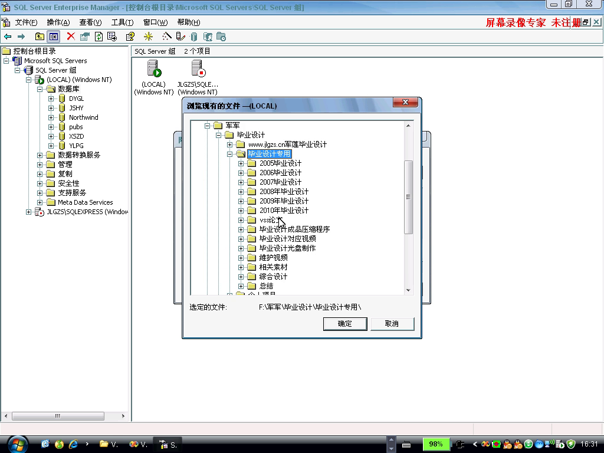This screenshot has height=453, width=604.
Task: Go up one level with folder icon
Action: (x=40, y=37)
